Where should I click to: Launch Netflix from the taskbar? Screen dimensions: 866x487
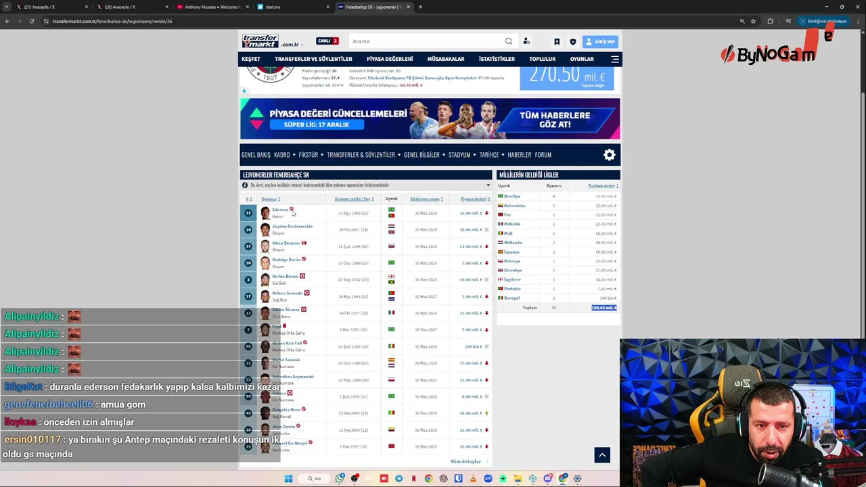pyautogui.click(x=413, y=478)
